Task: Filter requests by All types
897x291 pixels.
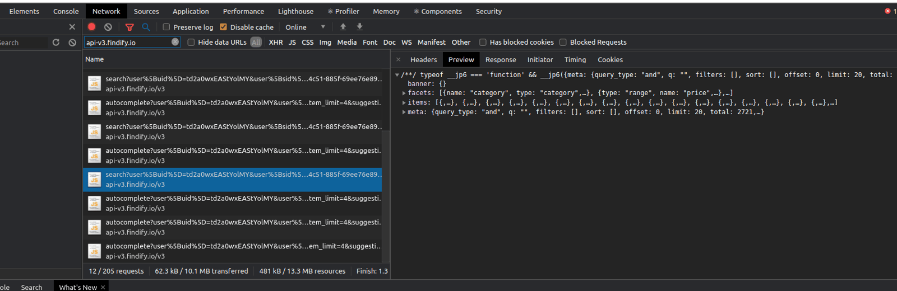Action: coord(256,42)
